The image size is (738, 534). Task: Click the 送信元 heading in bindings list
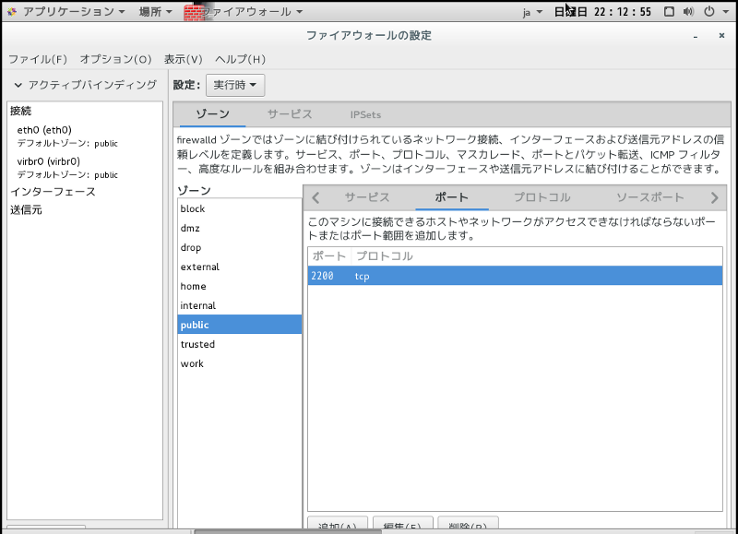click(x=27, y=210)
